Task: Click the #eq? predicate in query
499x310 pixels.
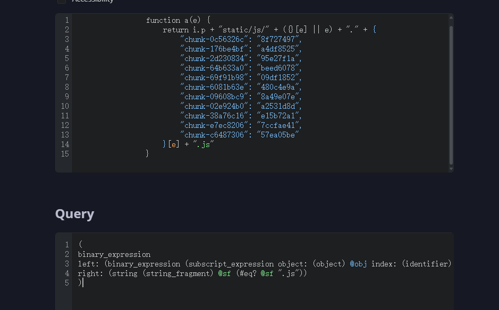Action: [248, 273]
